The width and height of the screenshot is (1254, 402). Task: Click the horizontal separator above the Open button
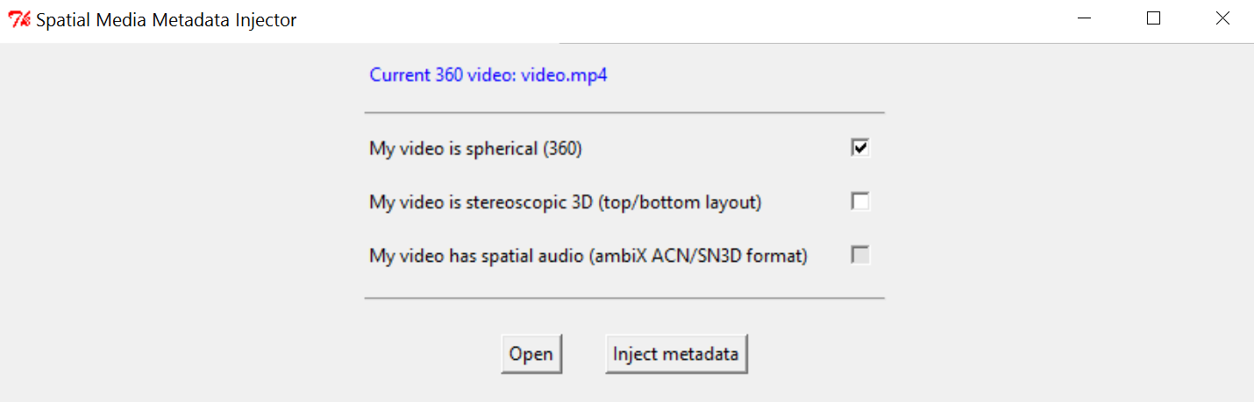pos(624,299)
